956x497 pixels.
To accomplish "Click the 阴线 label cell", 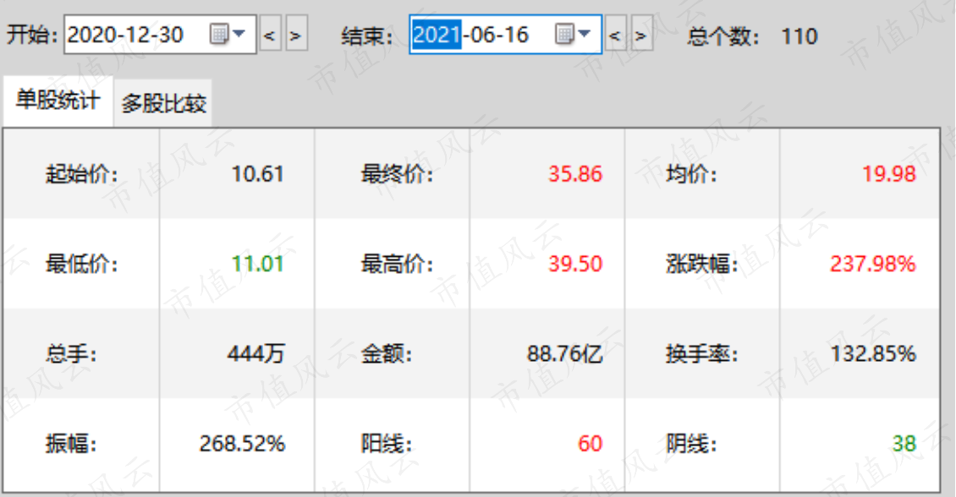I will coord(702,445).
